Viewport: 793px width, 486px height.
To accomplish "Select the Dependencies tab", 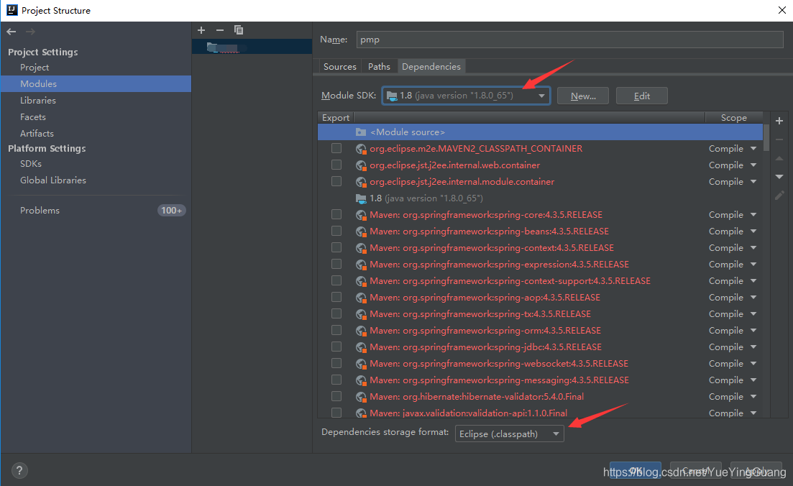I will (x=431, y=67).
